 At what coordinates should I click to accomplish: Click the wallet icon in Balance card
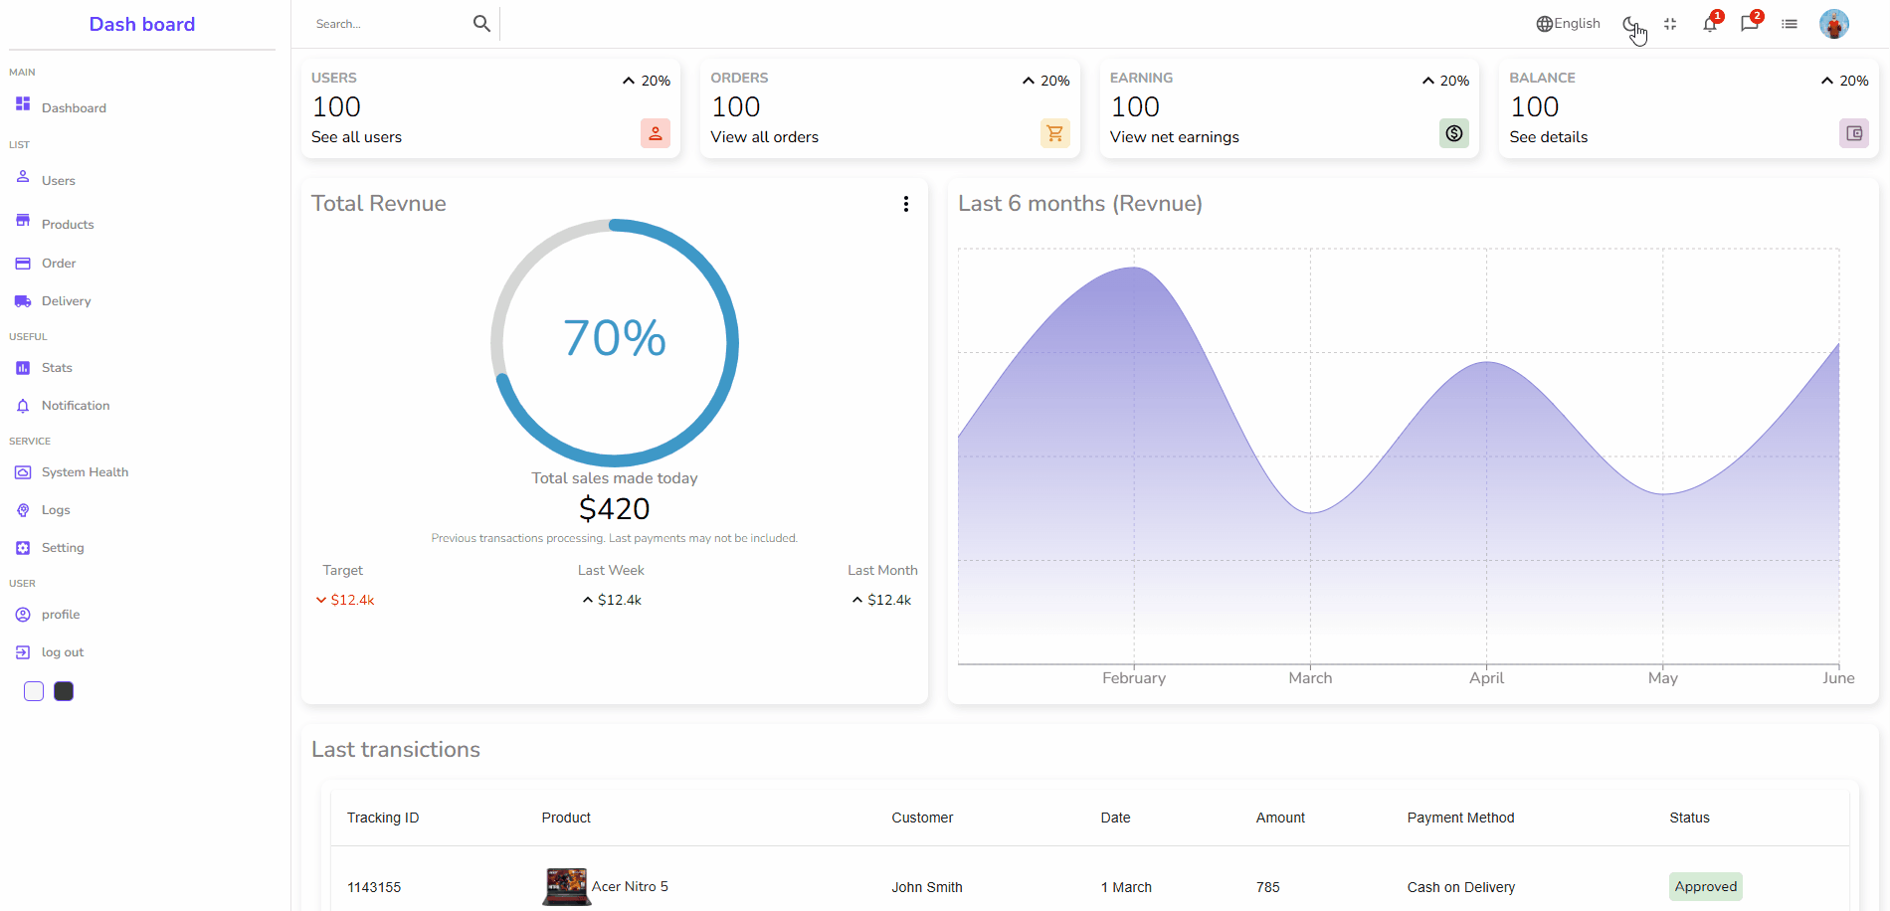(x=1854, y=133)
